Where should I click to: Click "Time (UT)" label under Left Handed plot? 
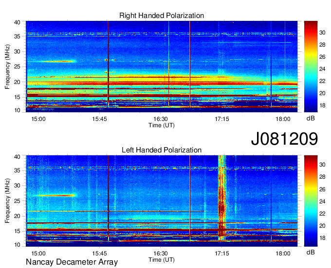click(x=162, y=260)
